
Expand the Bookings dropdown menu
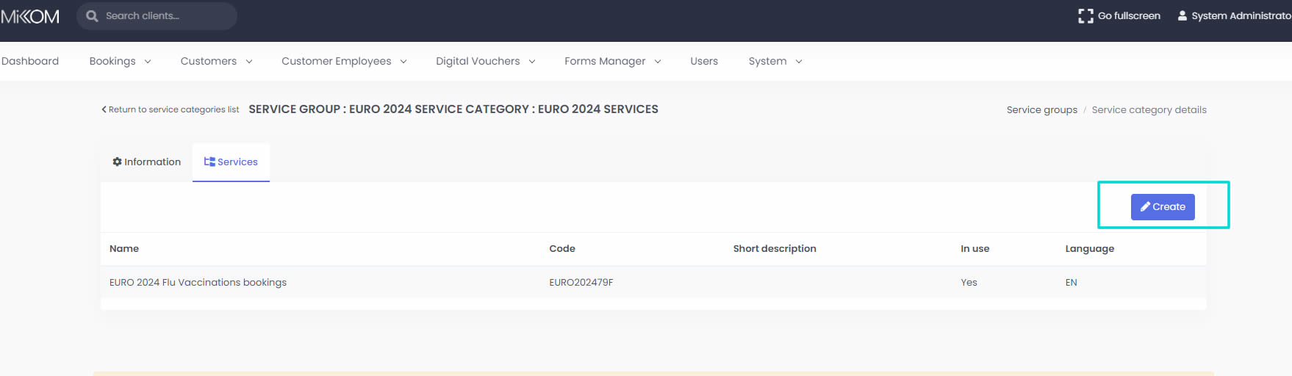pos(120,61)
